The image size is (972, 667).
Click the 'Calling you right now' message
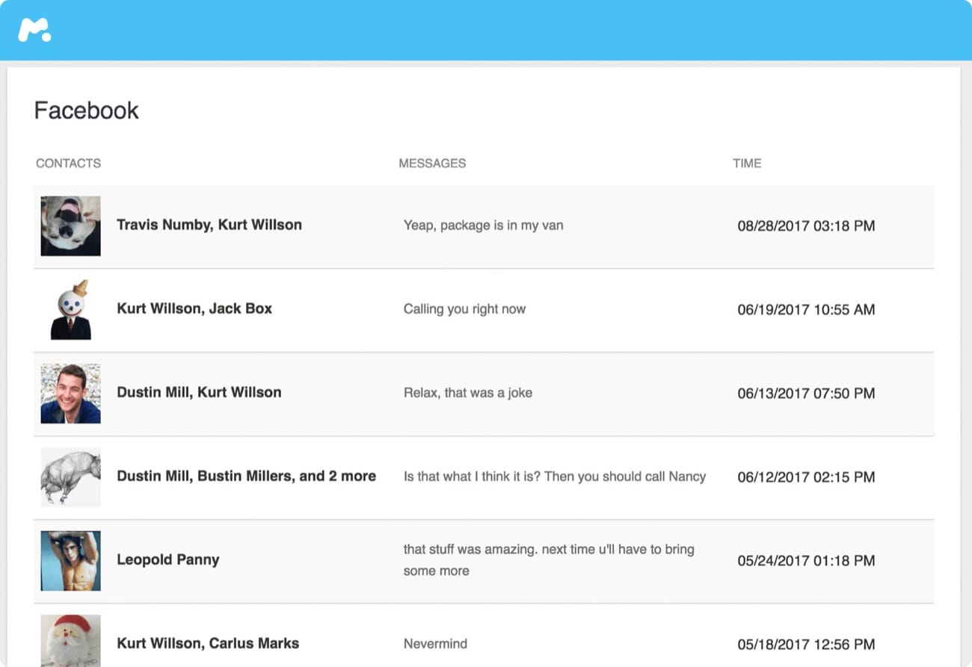click(464, 309)
